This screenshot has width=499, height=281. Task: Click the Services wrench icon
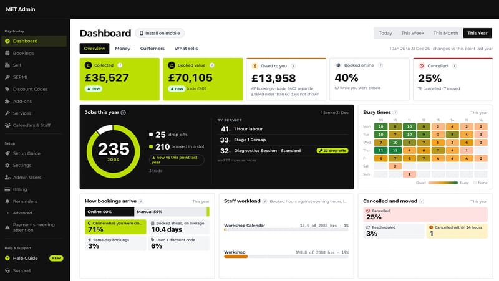click(x=7, y=113)
